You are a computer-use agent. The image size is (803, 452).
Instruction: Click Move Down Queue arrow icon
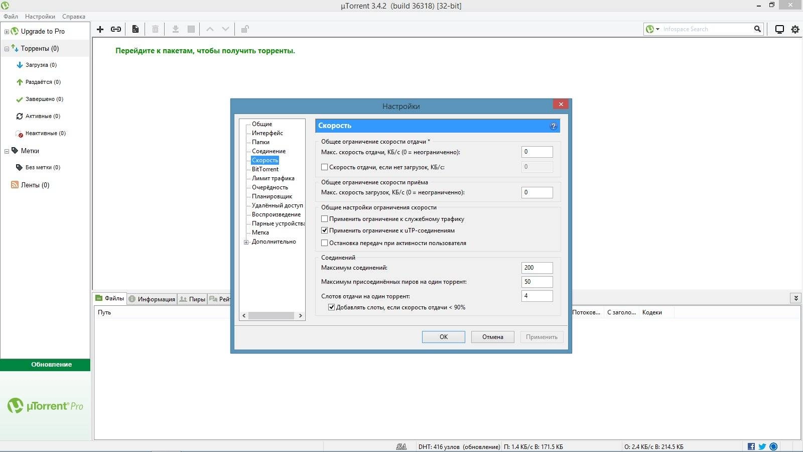tap(226, 29)
